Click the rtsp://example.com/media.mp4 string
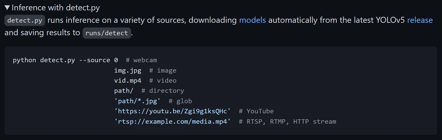This screenshot has width=442, height=140. pyautogui.click(x=172, y=121)
